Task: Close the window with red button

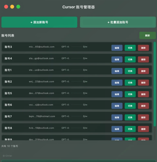Action: [6, 7]
